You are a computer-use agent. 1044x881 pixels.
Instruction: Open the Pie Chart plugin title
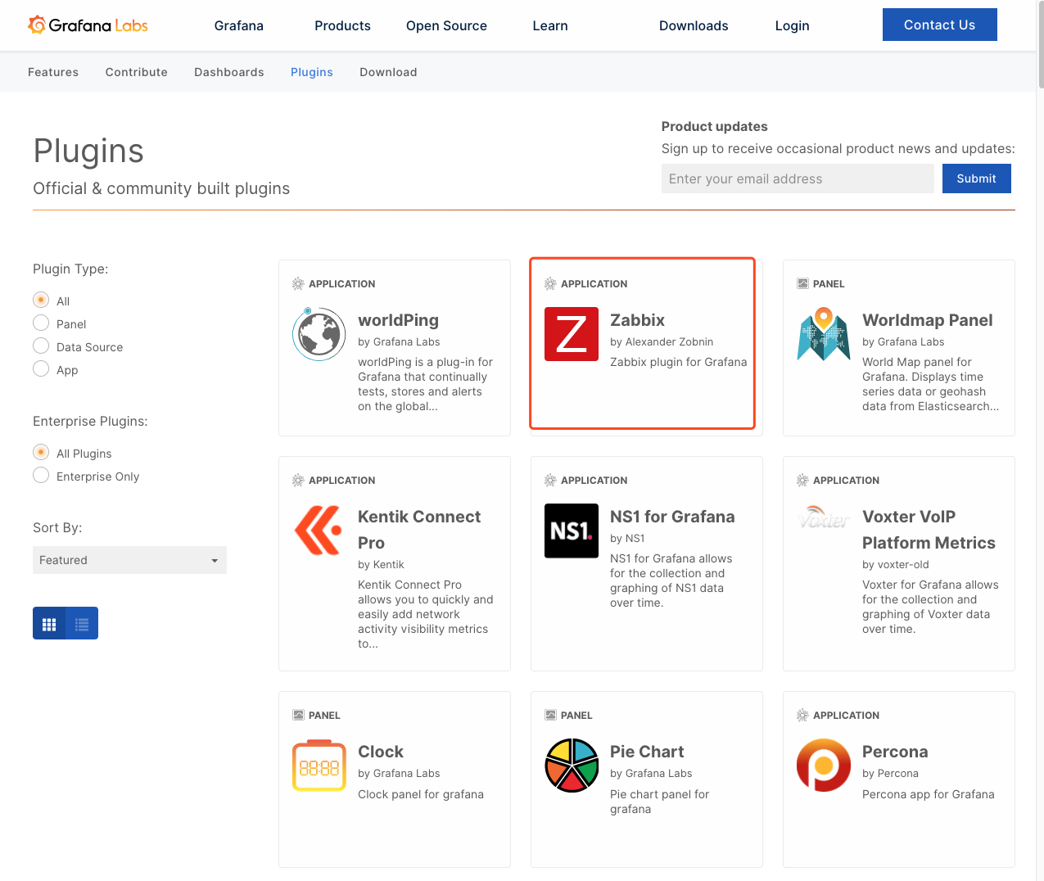647,752
